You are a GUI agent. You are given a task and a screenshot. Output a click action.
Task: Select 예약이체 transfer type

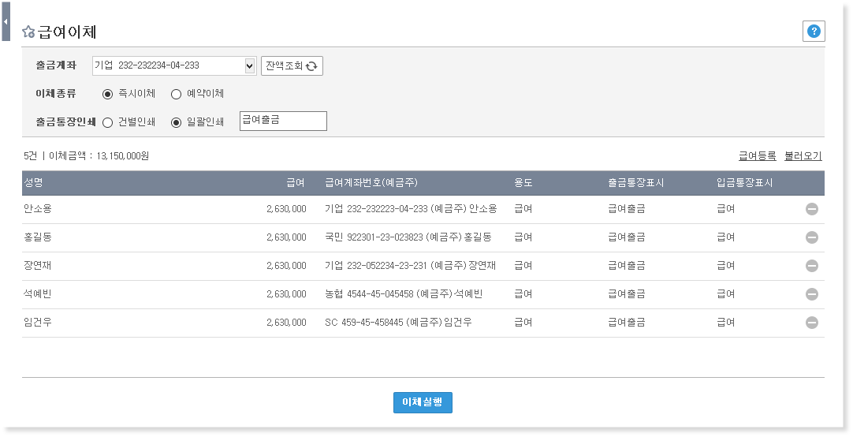(176, 94)
